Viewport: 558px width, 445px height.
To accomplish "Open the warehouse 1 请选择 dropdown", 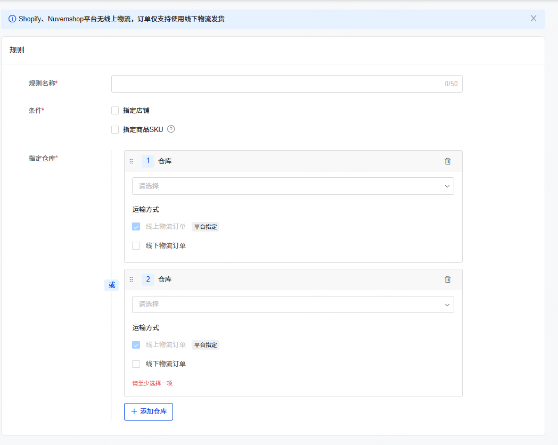I will point(293,186).
